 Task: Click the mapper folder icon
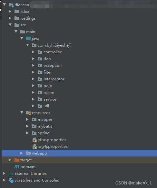pos(34,120)
